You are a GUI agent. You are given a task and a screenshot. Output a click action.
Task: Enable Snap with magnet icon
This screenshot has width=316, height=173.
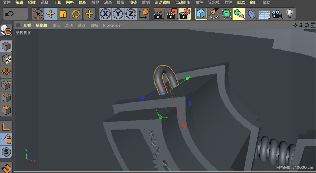(x=6, y=167)
